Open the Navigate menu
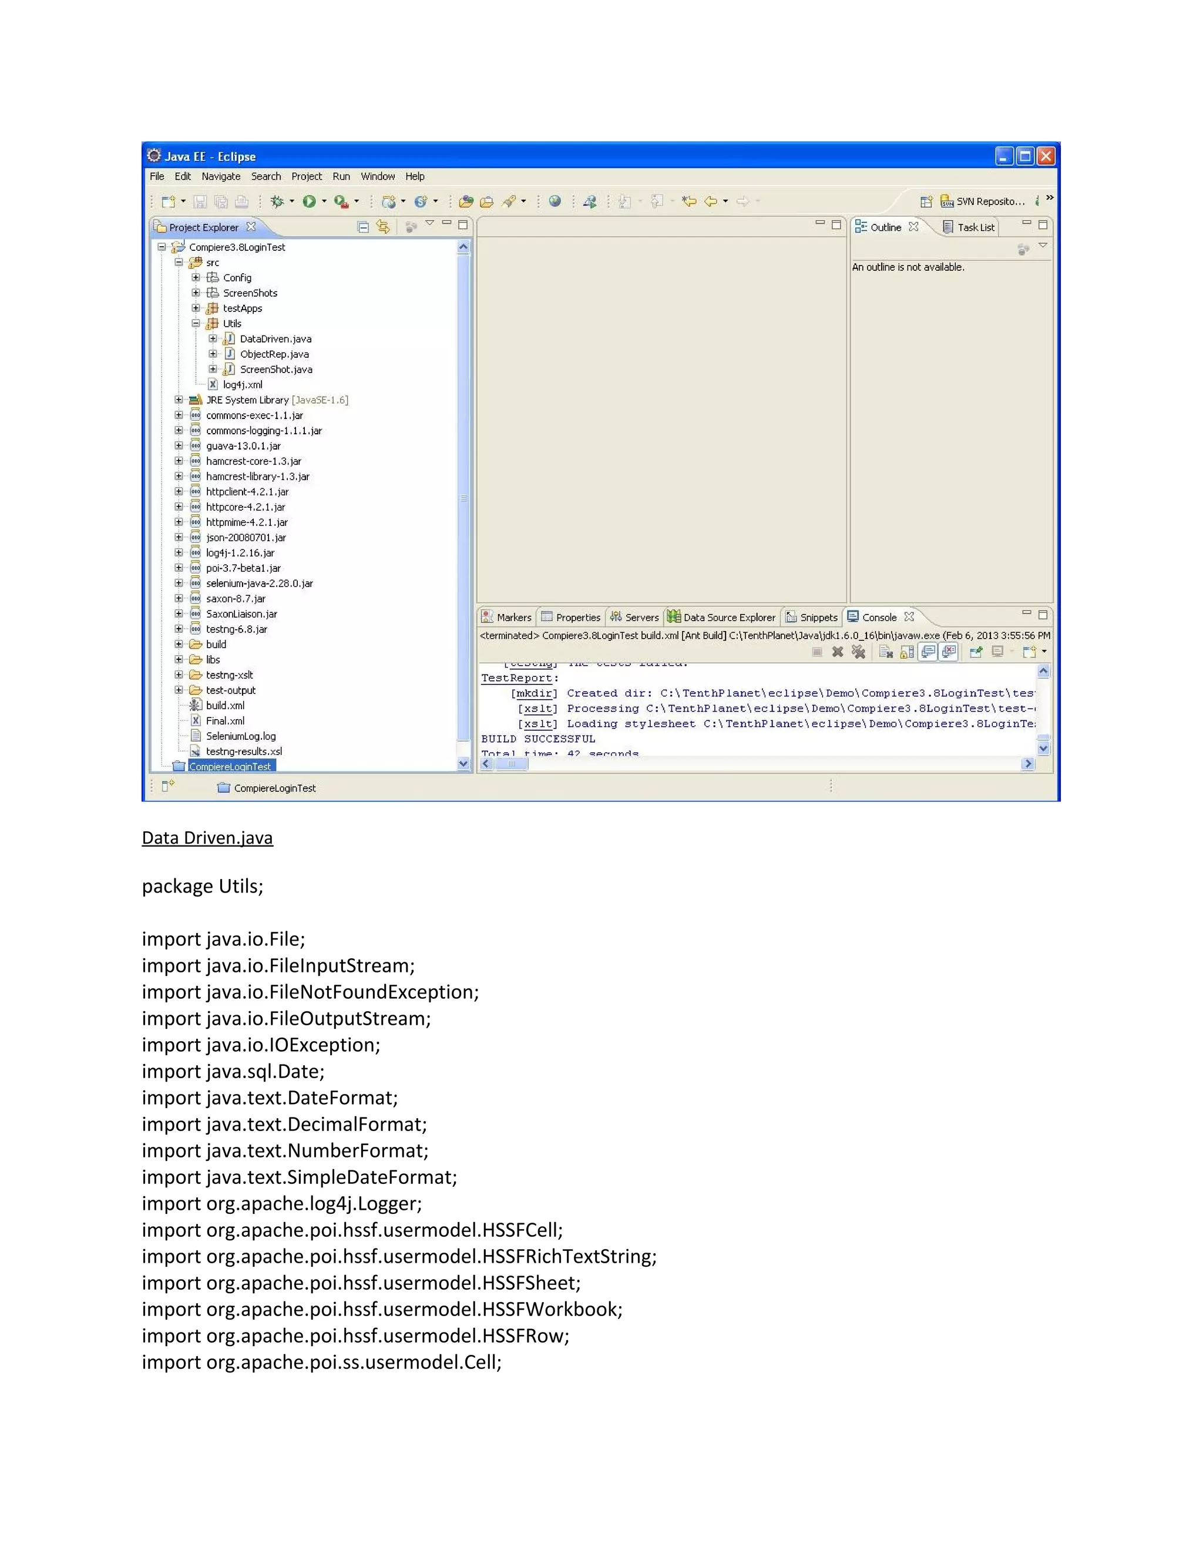Image resolution: width=1203 pixels, height=1557 pixels. (221, 176)
